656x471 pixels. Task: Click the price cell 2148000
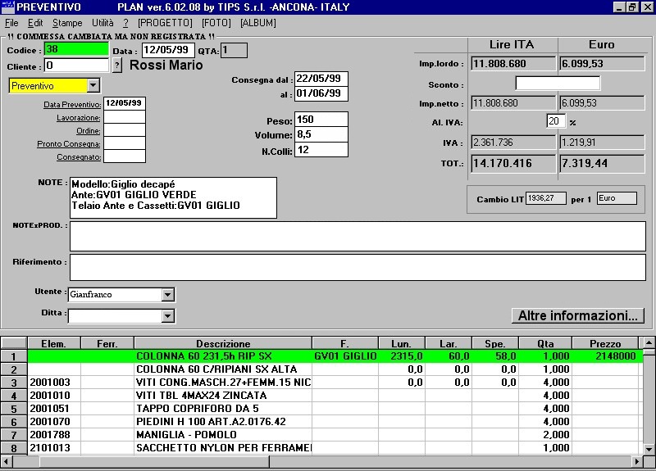tap(605, 356)
